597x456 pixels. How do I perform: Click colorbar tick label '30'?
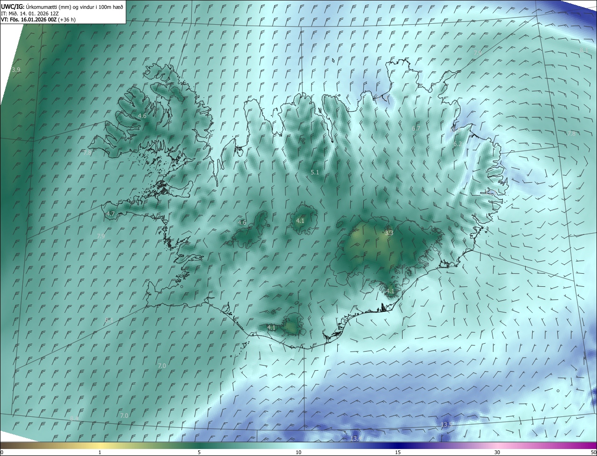coord(497,452)
